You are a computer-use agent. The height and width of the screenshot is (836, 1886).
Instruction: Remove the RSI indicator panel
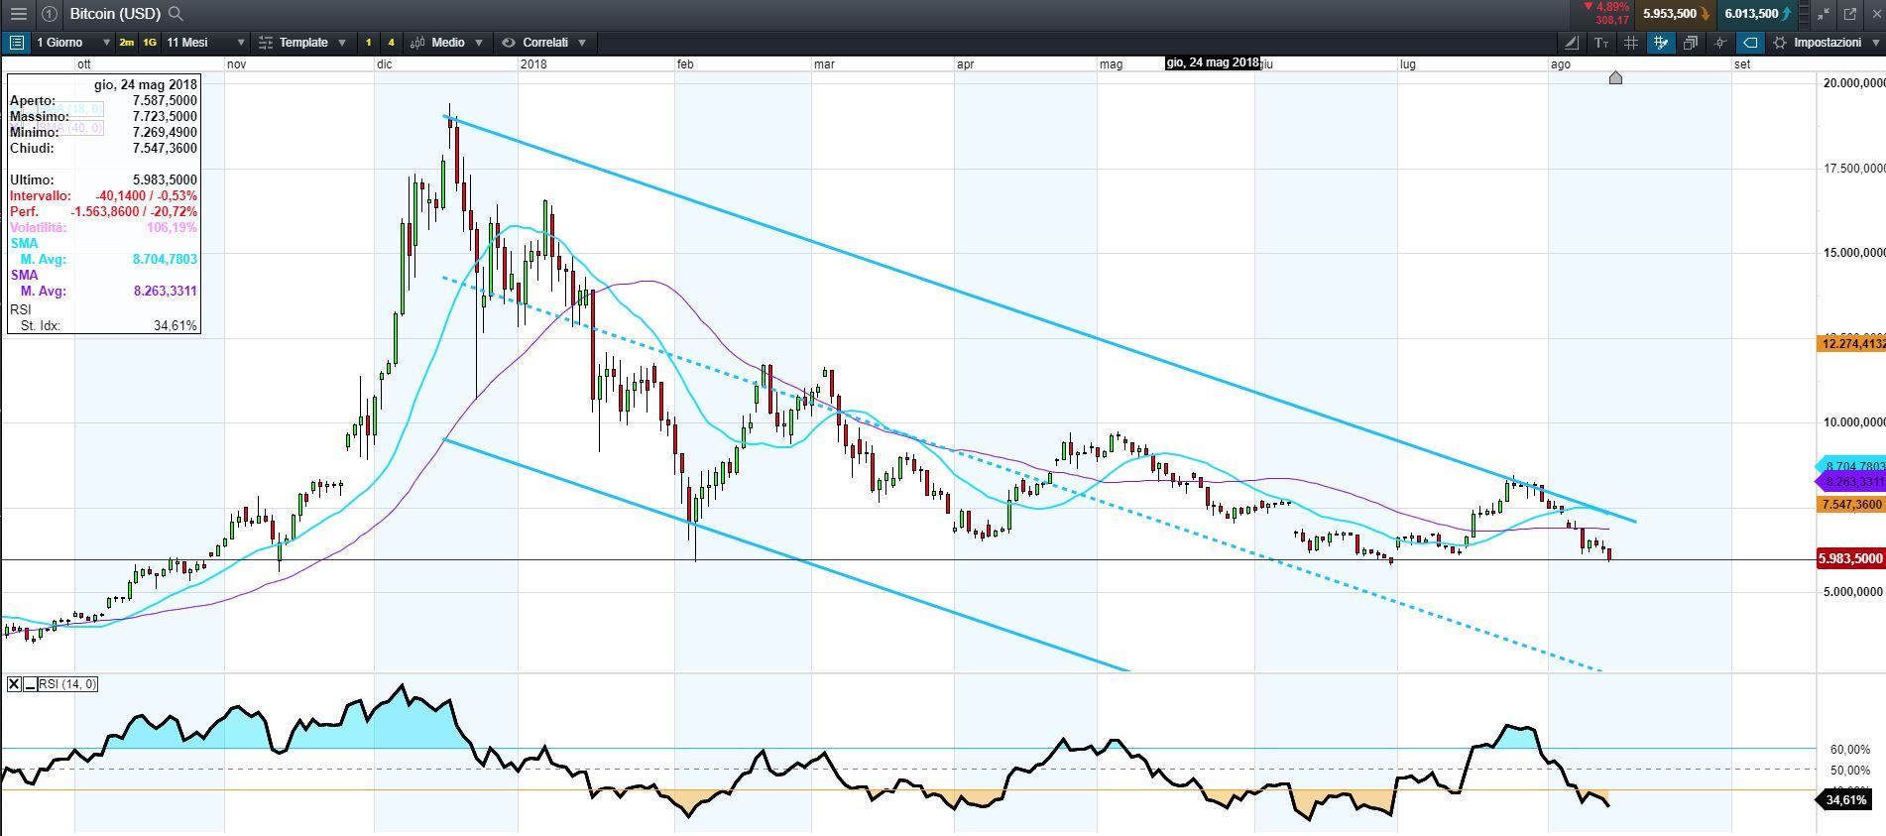[14, 684]
